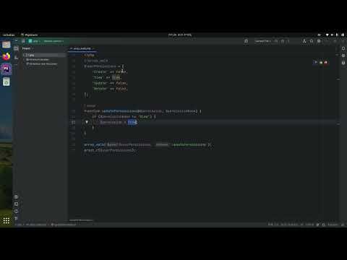347x260 pixels.
Task: Click the php breadcrumb in status bar
Action: [19, 225]
